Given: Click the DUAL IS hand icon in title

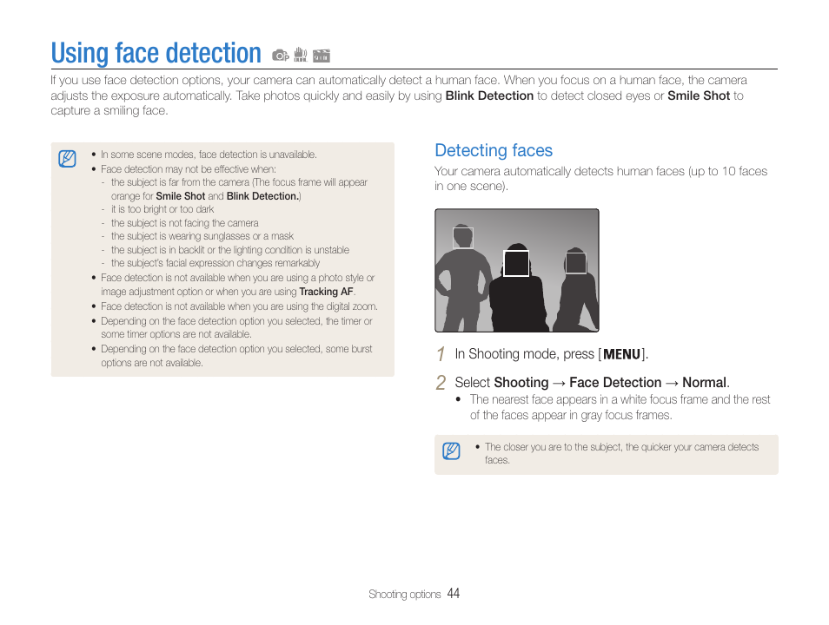Looking at the screenshot, I should (301, 55).
